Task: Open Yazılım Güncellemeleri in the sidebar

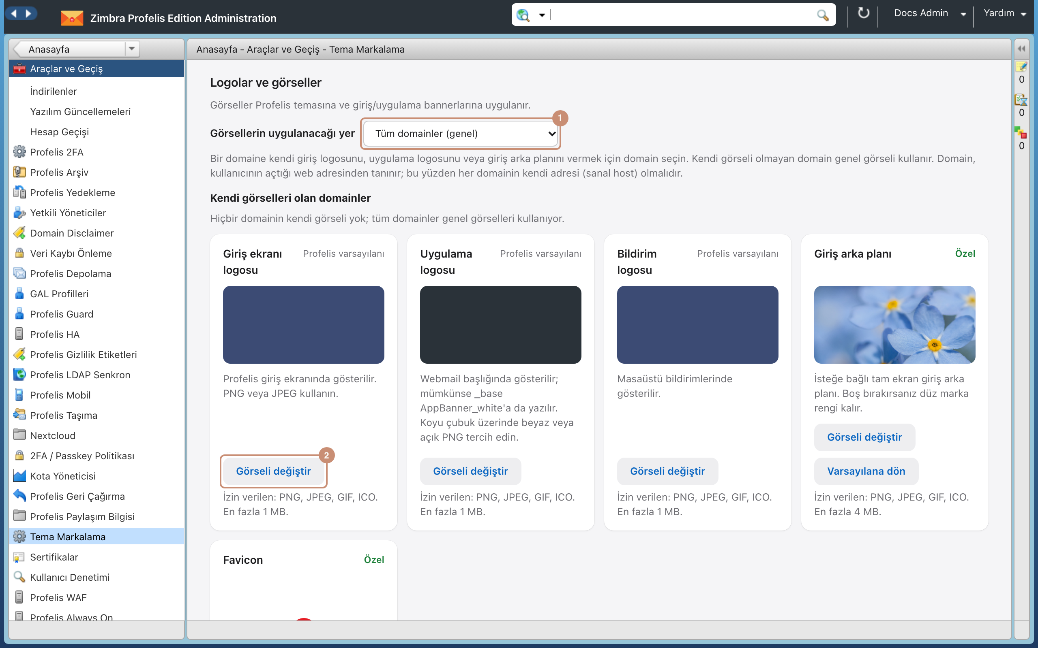Action: (x=80, y=111)
